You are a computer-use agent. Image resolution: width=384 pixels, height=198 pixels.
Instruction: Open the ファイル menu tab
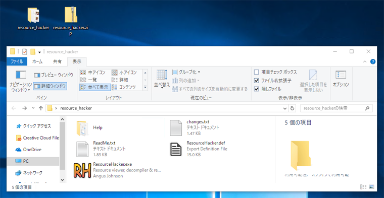(x=17, y=61)
